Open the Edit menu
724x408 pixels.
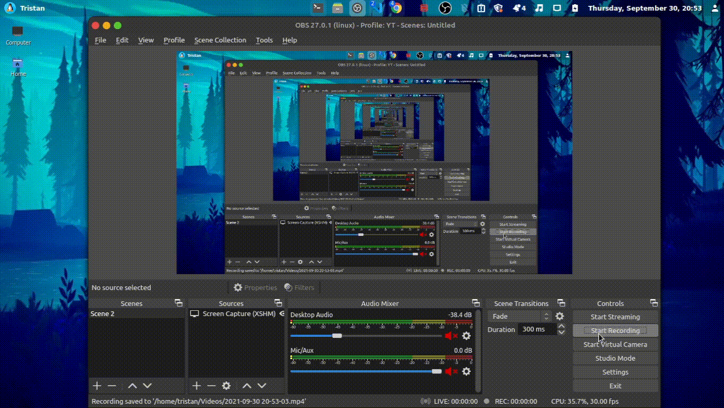coord(122,40)
